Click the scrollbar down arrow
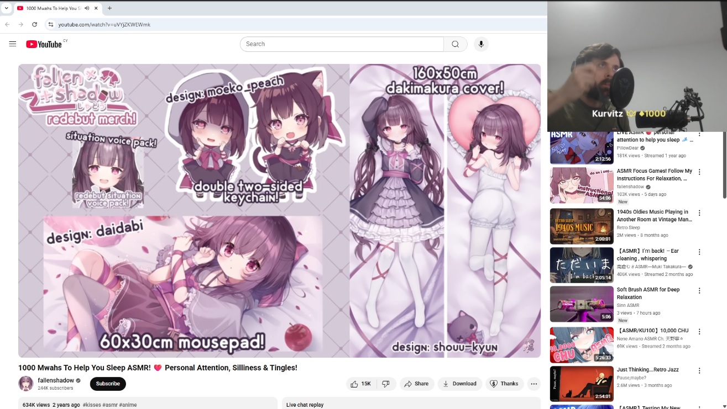727x409 pixels. (x=724, y=406)
